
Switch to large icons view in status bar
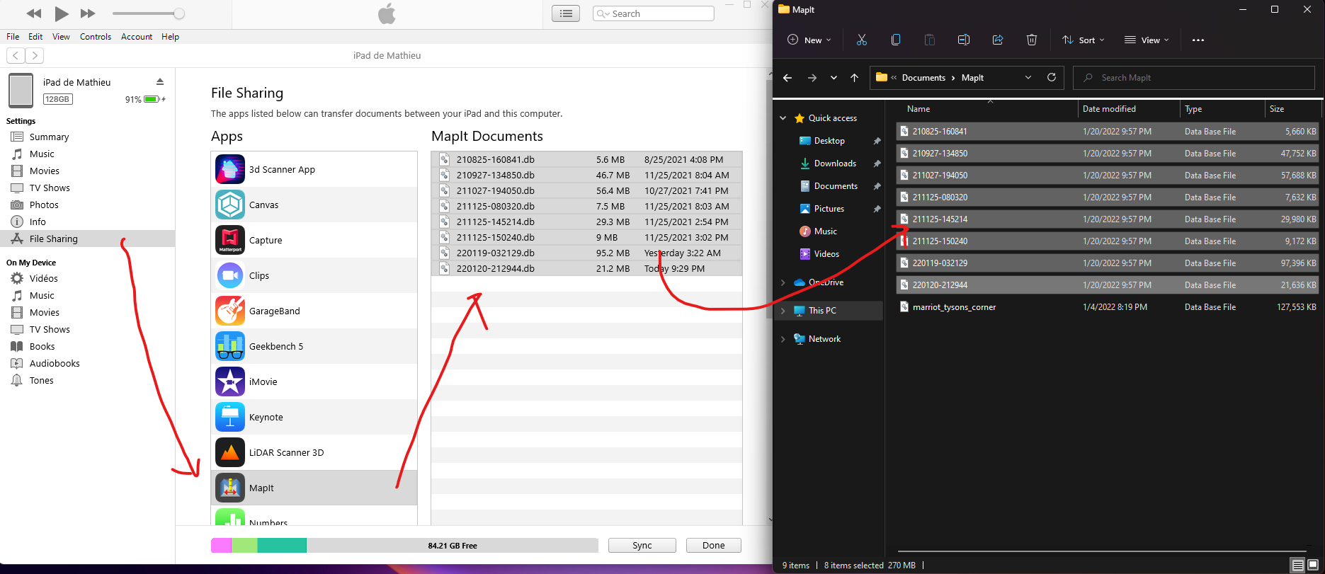(1313, 565)
